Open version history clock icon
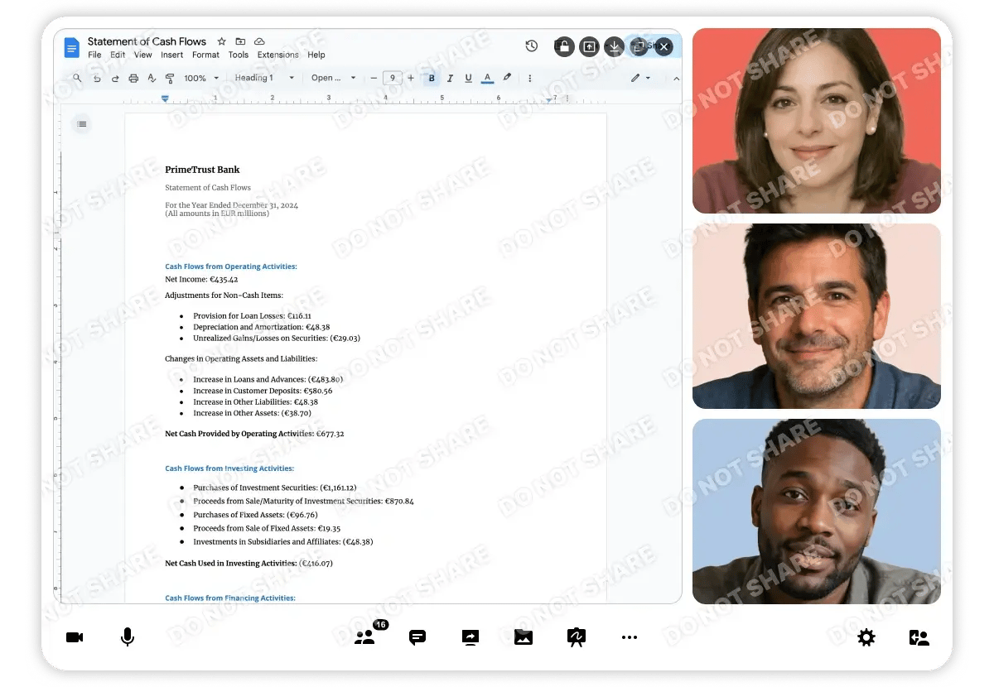 coord(532,46)
